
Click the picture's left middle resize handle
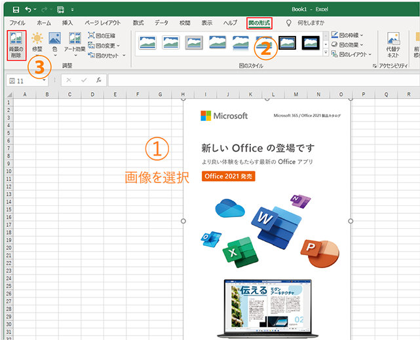(x=183, y=221)
